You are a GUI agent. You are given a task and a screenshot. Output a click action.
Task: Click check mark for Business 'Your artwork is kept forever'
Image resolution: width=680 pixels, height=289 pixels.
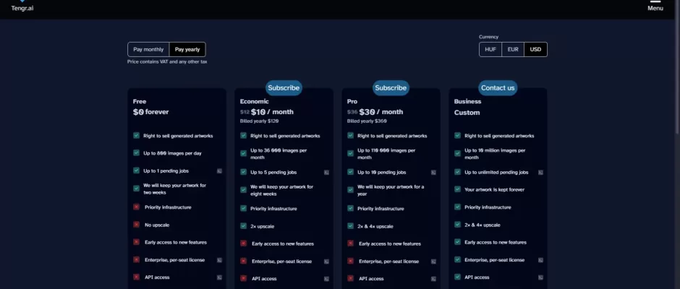coord(457,189)
